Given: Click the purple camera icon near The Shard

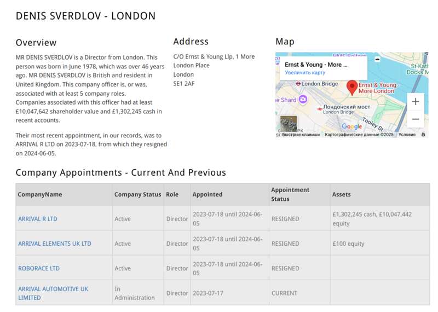Looking at the screenshot, I should (303, 99).
